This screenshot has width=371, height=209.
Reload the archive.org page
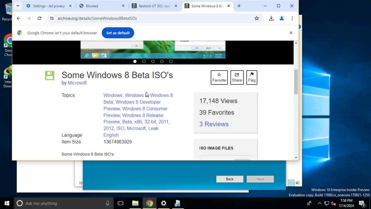(x=39, y=18)
